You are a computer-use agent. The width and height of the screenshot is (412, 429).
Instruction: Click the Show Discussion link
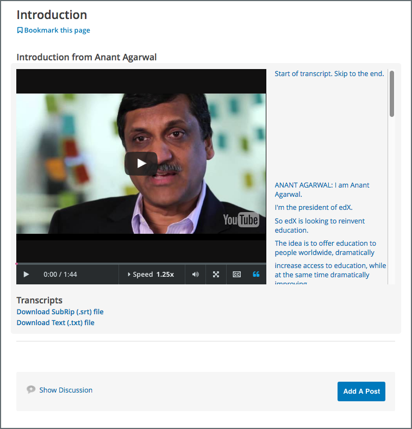click(66, 390)
